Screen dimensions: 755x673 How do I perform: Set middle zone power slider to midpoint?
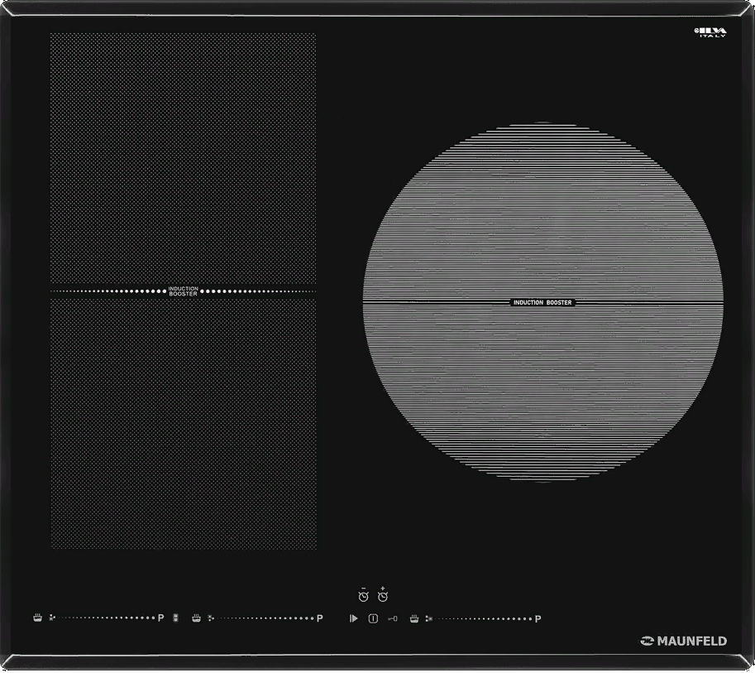pyautogui.click(x=265, y=618)
